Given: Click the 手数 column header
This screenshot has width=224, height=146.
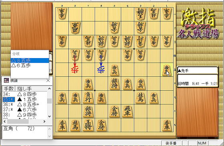Looking at the screenshot, I should coord(8,89).
